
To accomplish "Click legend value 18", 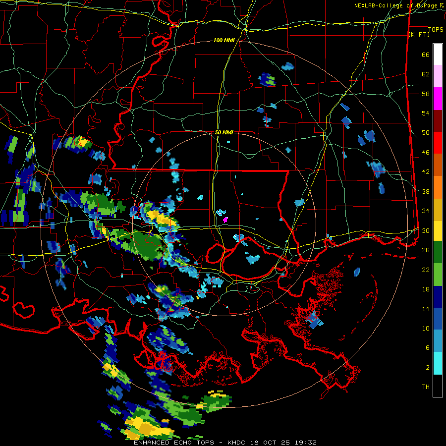I will coord(426,289).
